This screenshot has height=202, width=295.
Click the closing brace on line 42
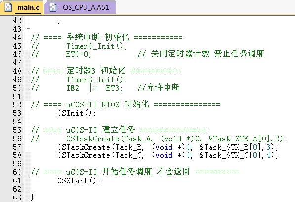[59, 20]
